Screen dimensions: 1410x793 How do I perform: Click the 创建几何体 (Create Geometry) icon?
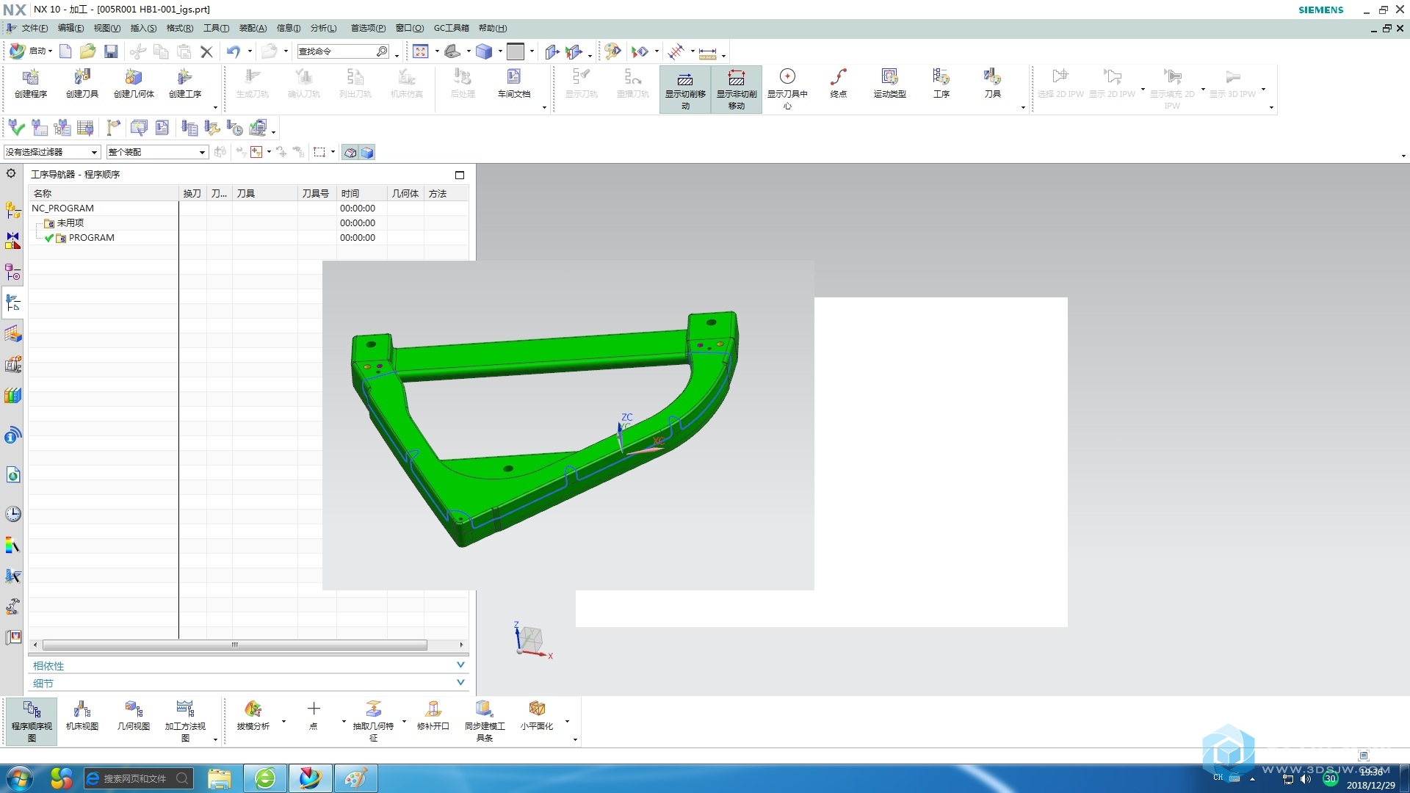click(x=134, y=83)
